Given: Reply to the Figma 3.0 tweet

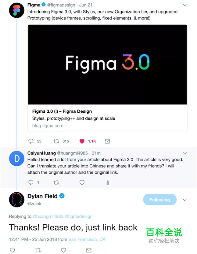Looking at the screenshot, I should click(x=30, y=141).
